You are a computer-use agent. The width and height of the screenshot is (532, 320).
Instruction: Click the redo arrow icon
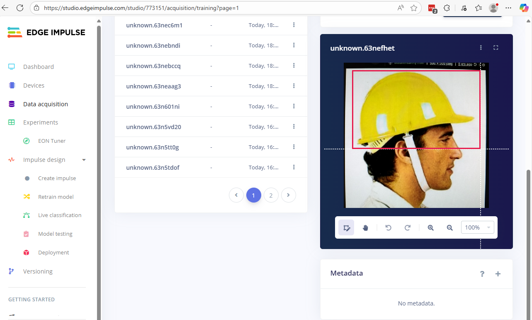tap(407, 227)
